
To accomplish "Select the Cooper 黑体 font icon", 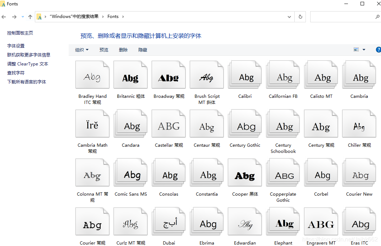I will click(245, 173).
